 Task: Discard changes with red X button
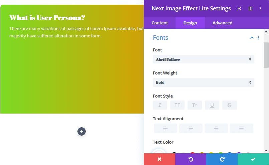160,159
